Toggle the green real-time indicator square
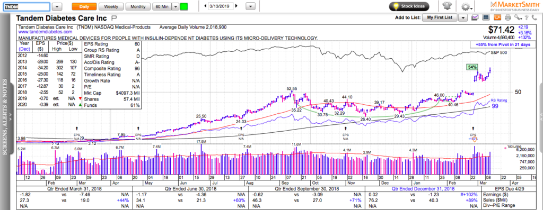Image resolution: width=543 pixels, height=210 pixels. (x=184, y=6)
